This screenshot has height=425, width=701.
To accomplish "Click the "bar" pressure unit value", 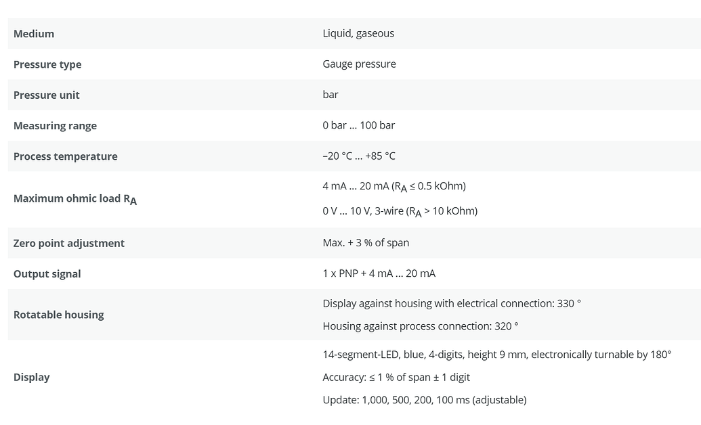I will point(331,94).
